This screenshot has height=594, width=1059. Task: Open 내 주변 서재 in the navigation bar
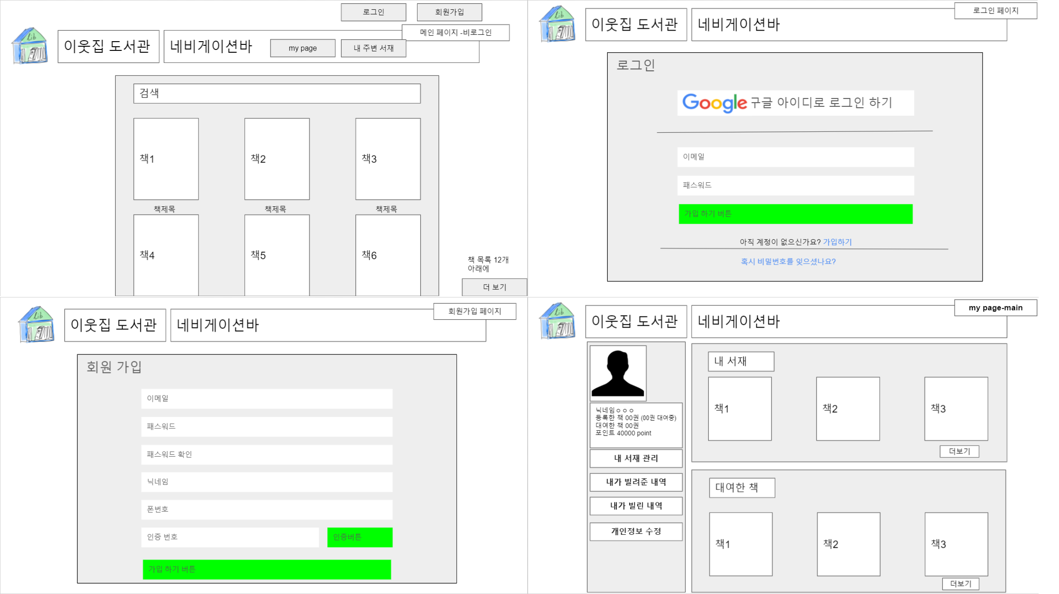click(x=373, y=48)
